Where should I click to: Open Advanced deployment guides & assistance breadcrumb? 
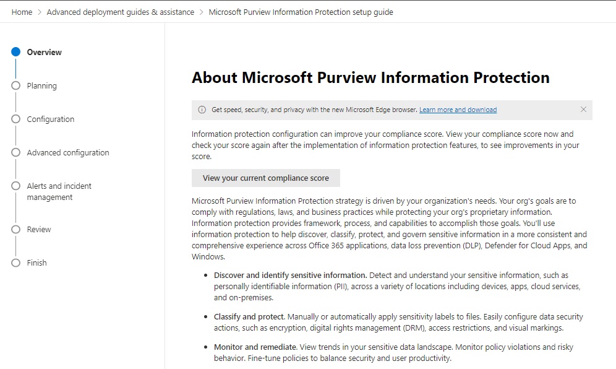pos(120,12)
